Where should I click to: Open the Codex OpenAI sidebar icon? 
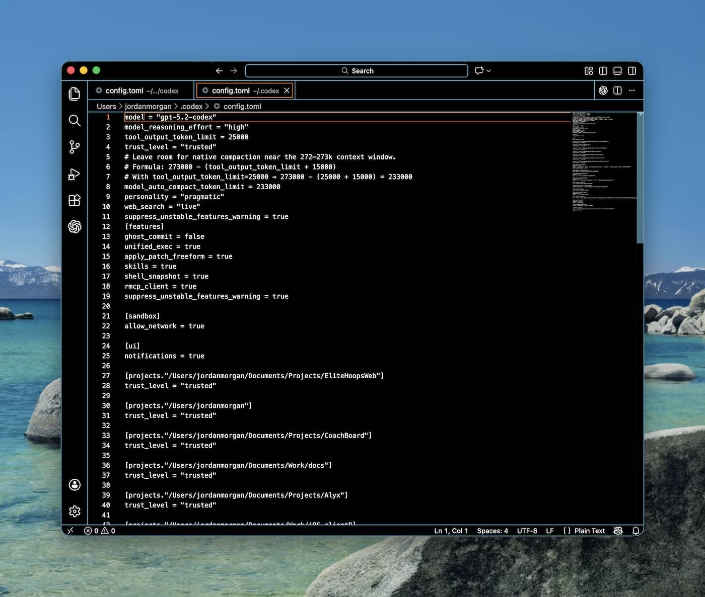pos(75,227)
